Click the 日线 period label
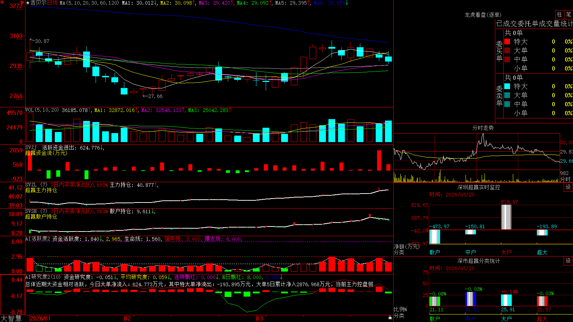573x322 pixels. click(x=52, y=3)
